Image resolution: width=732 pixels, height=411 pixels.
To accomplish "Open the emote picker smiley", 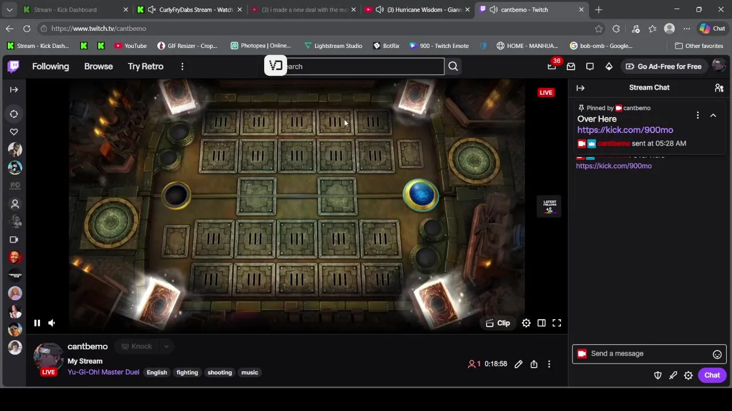I will click(x=717, y=354).
